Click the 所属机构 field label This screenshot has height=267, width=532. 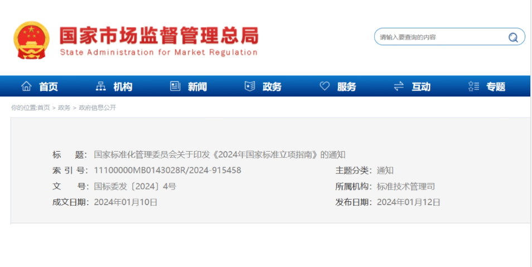[354, 186]
